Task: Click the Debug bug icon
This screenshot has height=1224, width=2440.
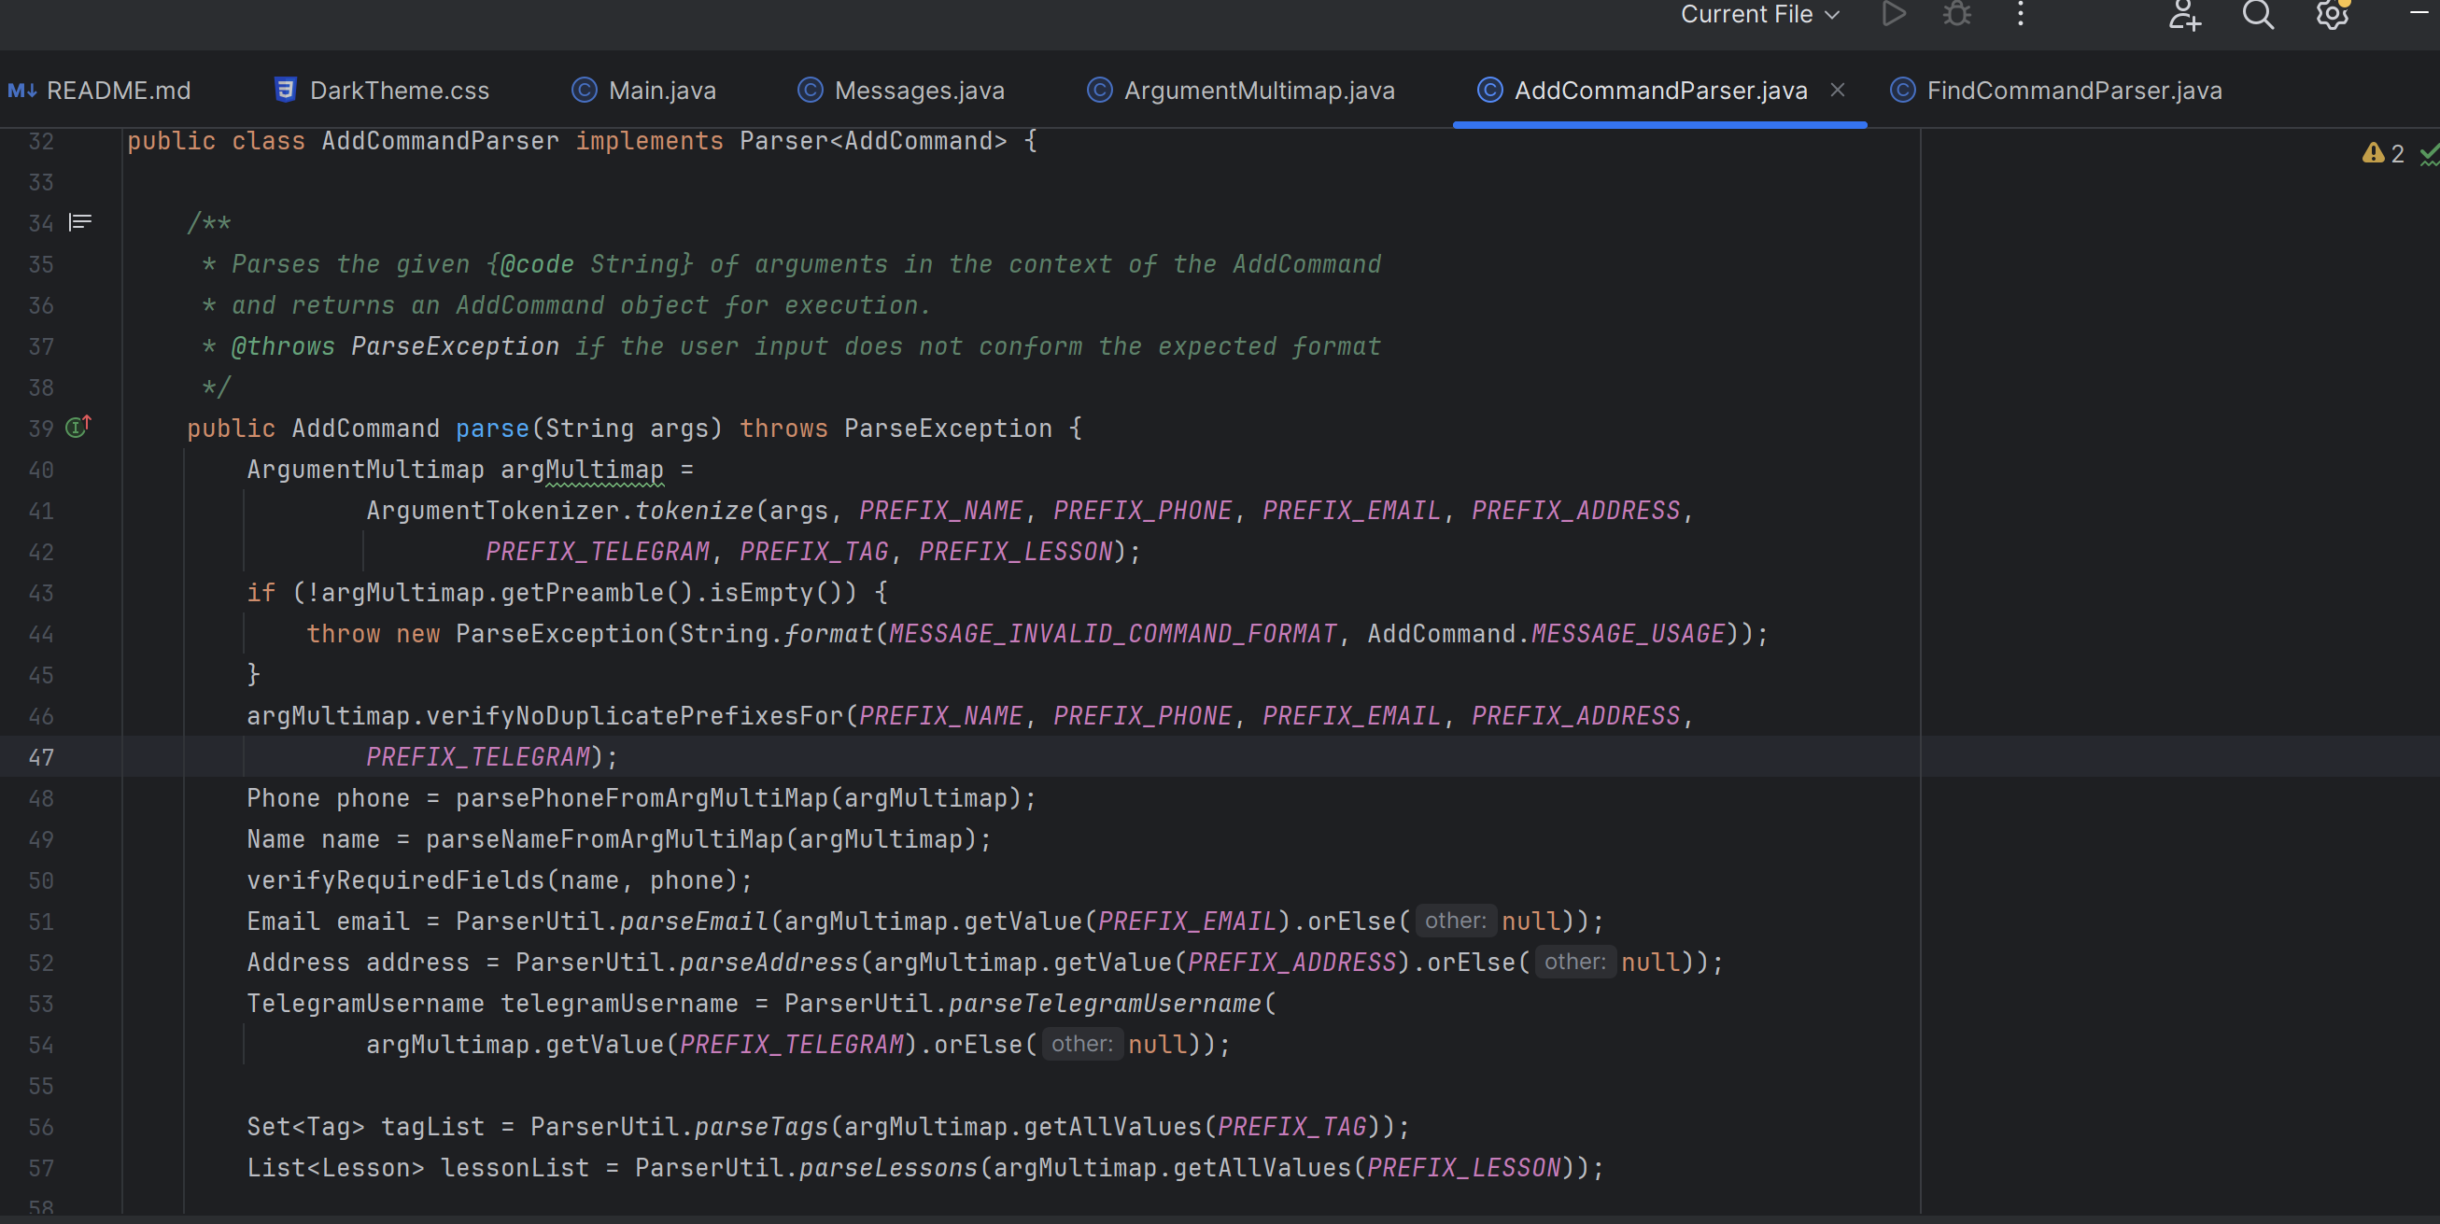Action: (1957, 14)
